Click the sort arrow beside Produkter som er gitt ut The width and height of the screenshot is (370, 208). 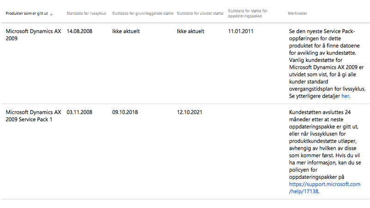click(51, 14)
